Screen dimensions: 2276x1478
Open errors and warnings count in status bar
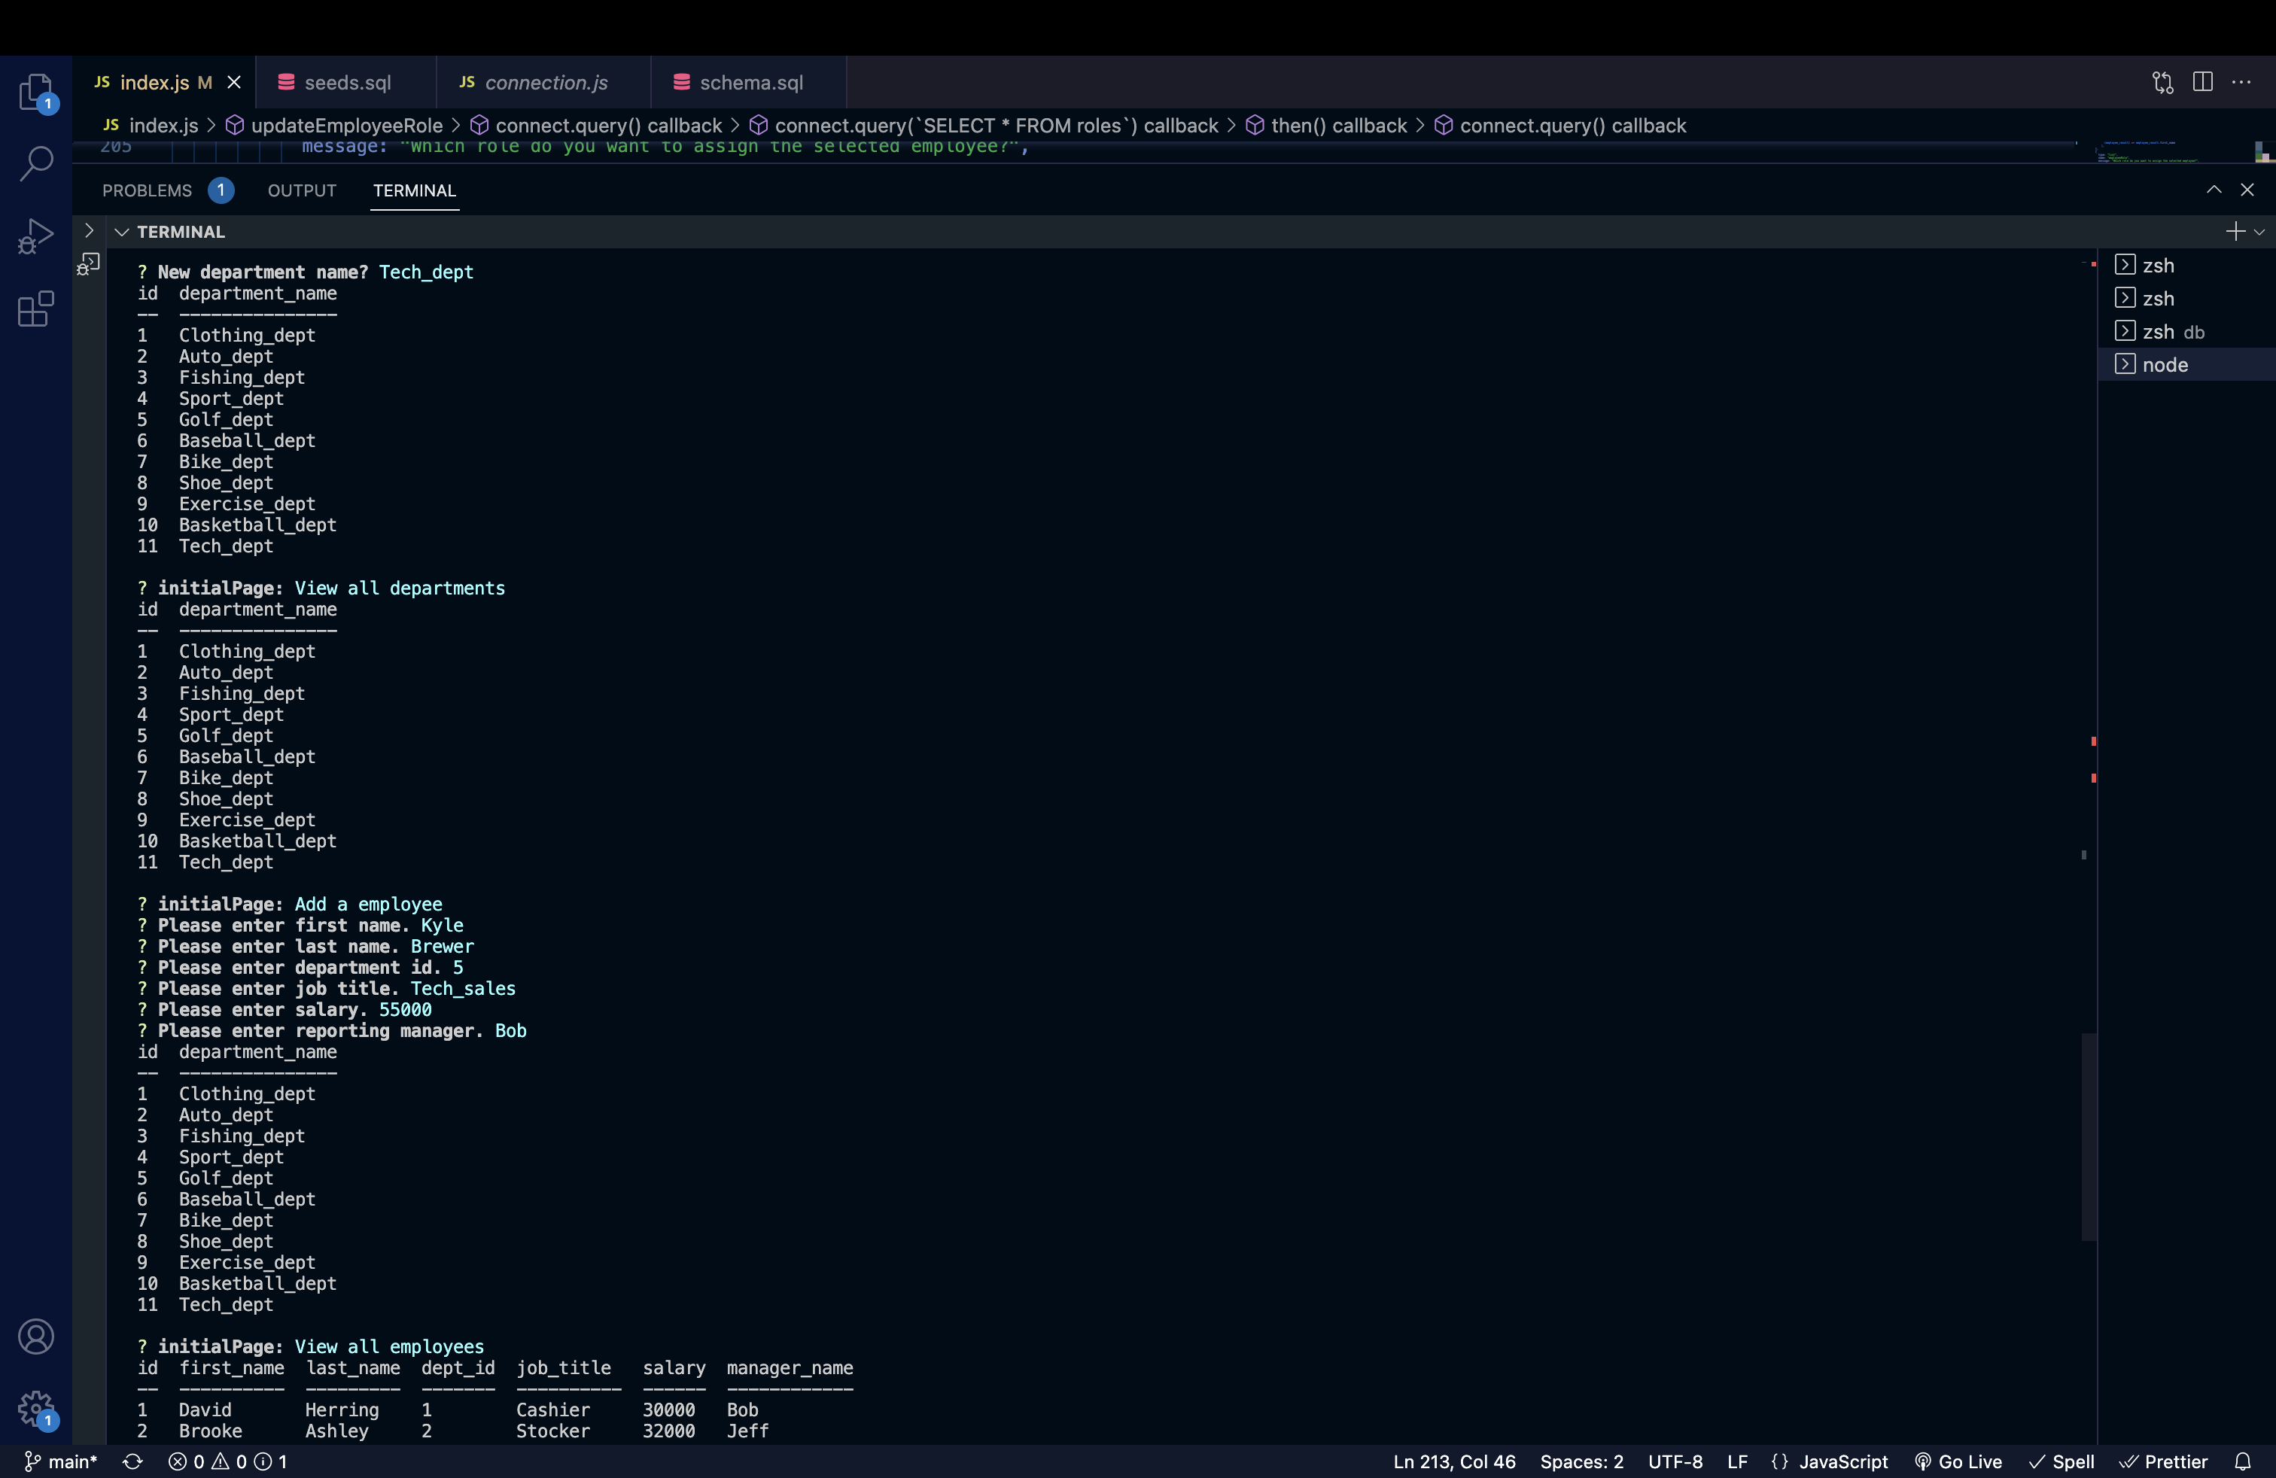pos(227,1461)
